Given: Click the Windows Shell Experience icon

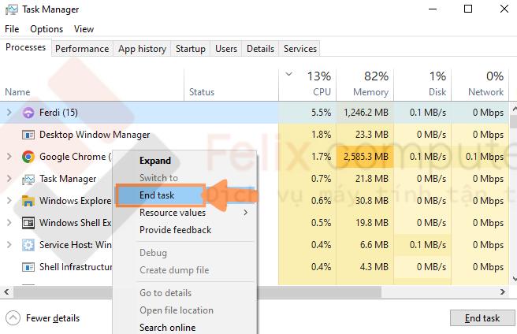Looking at the screenshot, I should click(28, 223).
